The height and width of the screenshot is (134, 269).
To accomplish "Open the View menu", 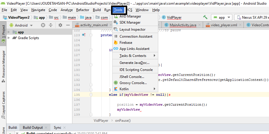I will click(x=24, y=10).
